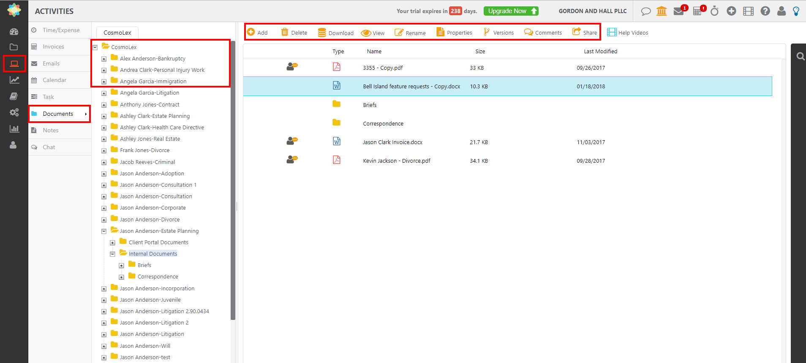
Task: Click shared-comment icon for 3355 - Copy.pdf
Action: point(292,66)
